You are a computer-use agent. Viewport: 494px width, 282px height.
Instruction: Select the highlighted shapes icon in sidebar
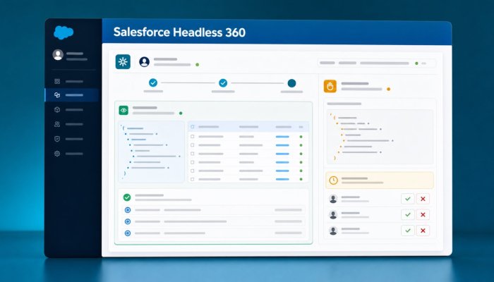click(x=57, y=94)
